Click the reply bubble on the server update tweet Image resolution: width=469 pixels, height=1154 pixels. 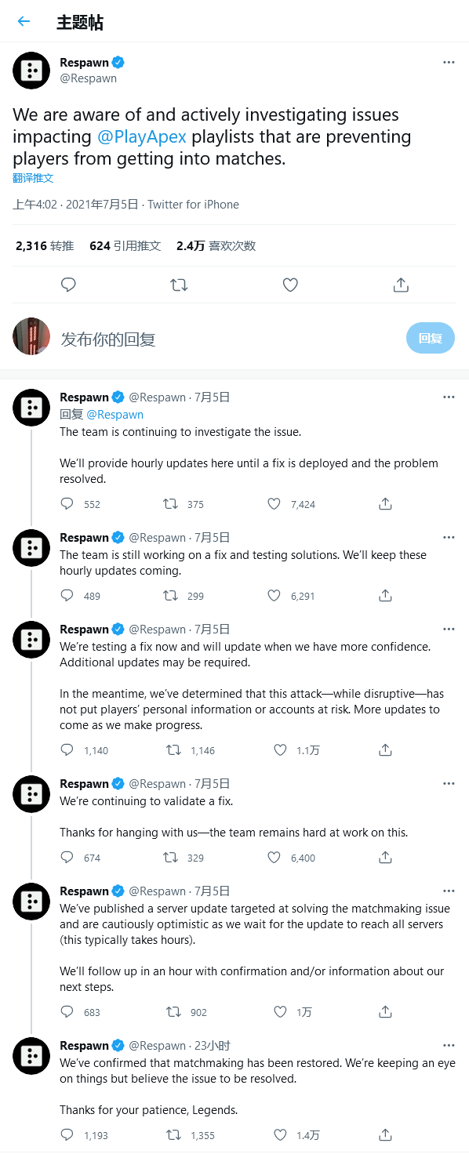coord(67,1011)
